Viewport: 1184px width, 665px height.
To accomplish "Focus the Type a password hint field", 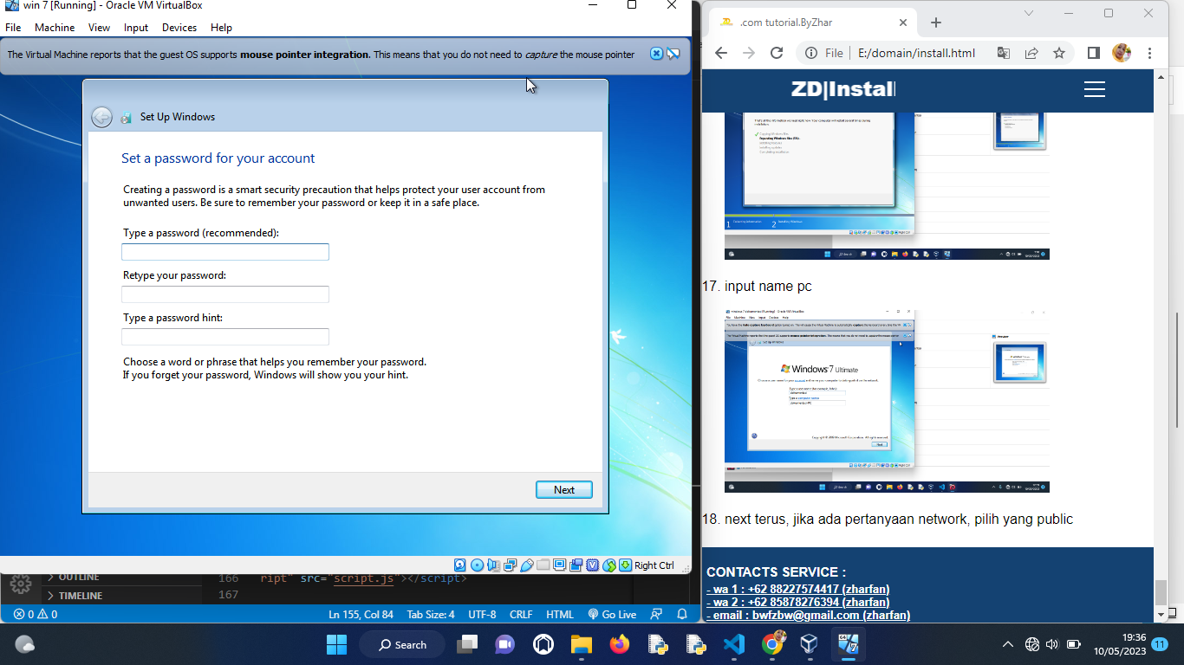I will click(x=225, y=337).
